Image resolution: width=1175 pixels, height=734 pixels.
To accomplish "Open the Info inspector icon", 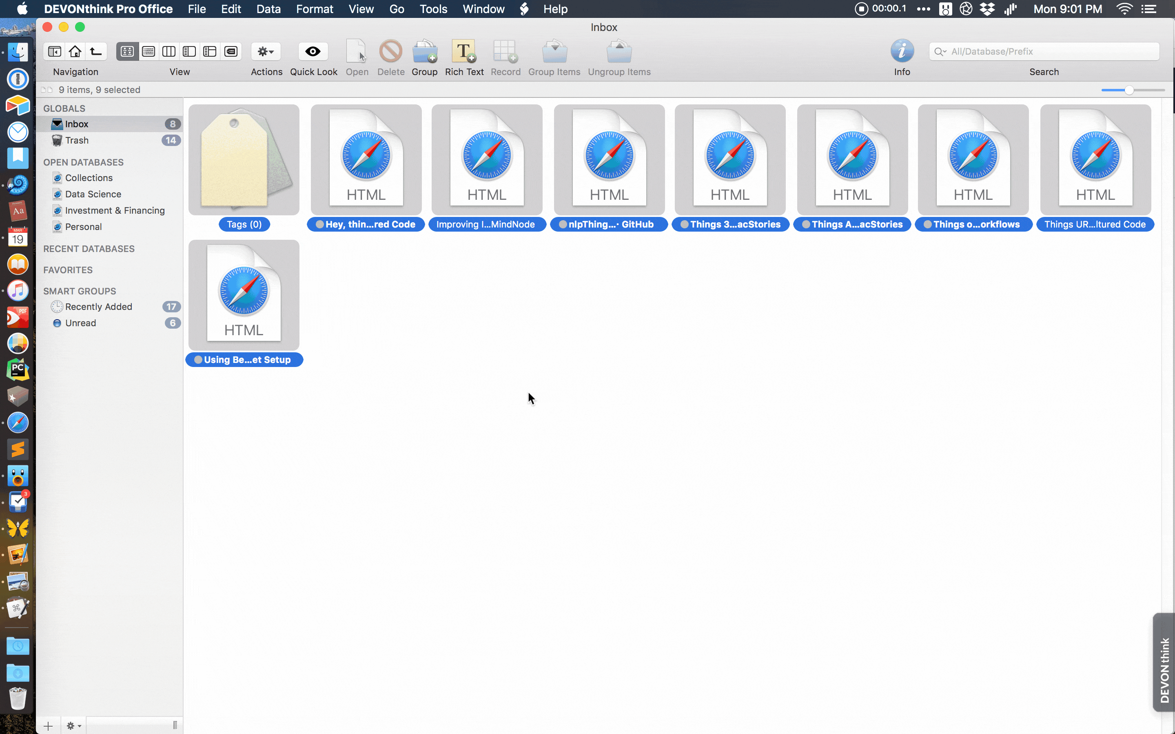I will [x=902, y=51].
